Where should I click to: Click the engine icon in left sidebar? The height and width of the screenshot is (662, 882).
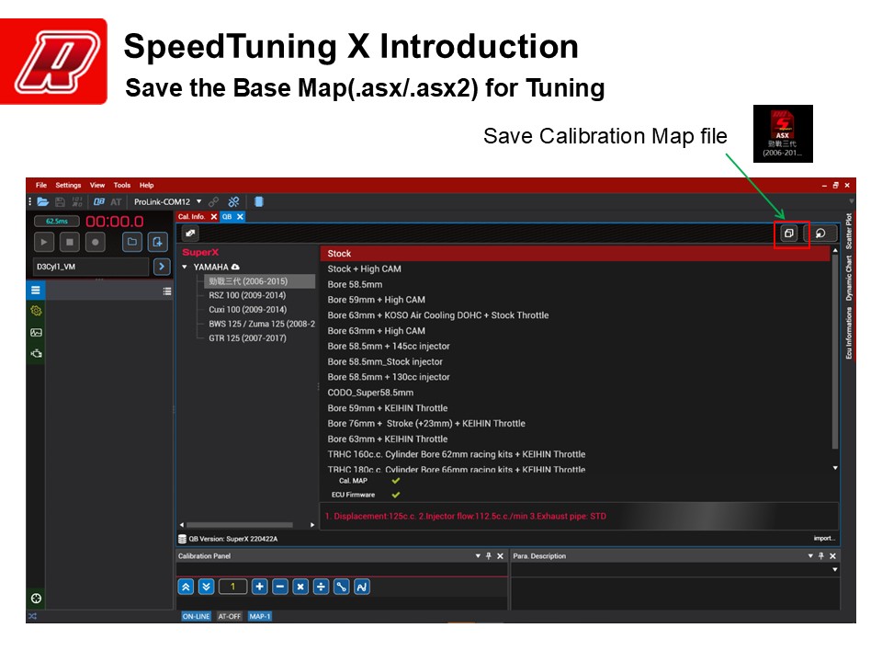point(36,353)
